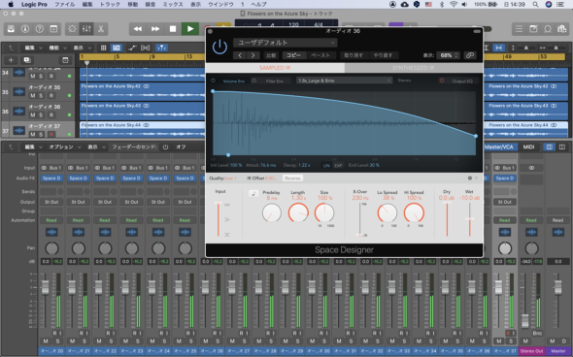Open the ユーザデフォルト preset dropdown
This screenshot has width=573, height=357.
point(285,43)
